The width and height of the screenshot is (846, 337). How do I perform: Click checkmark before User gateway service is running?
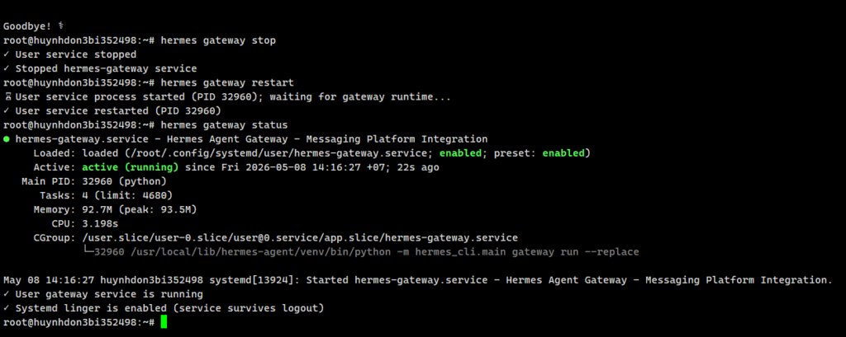point(7,294)
